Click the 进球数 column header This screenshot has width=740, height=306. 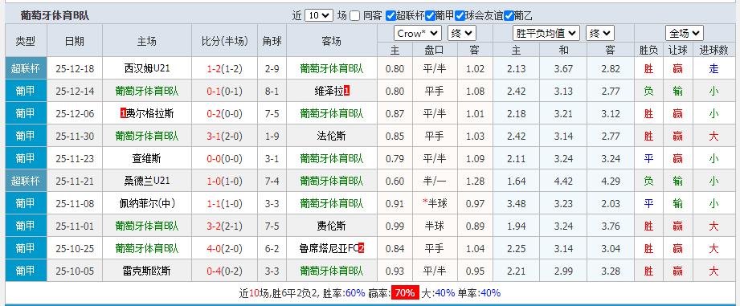[x=713, y=51]
